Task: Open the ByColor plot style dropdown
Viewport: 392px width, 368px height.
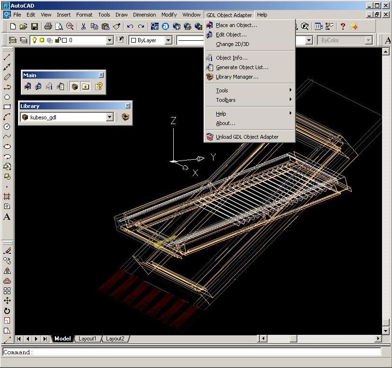Action: click(x=368, y=40)
